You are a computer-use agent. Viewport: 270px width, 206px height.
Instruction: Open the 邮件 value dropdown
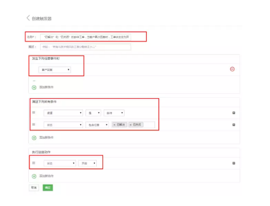(x=114, y=113)
